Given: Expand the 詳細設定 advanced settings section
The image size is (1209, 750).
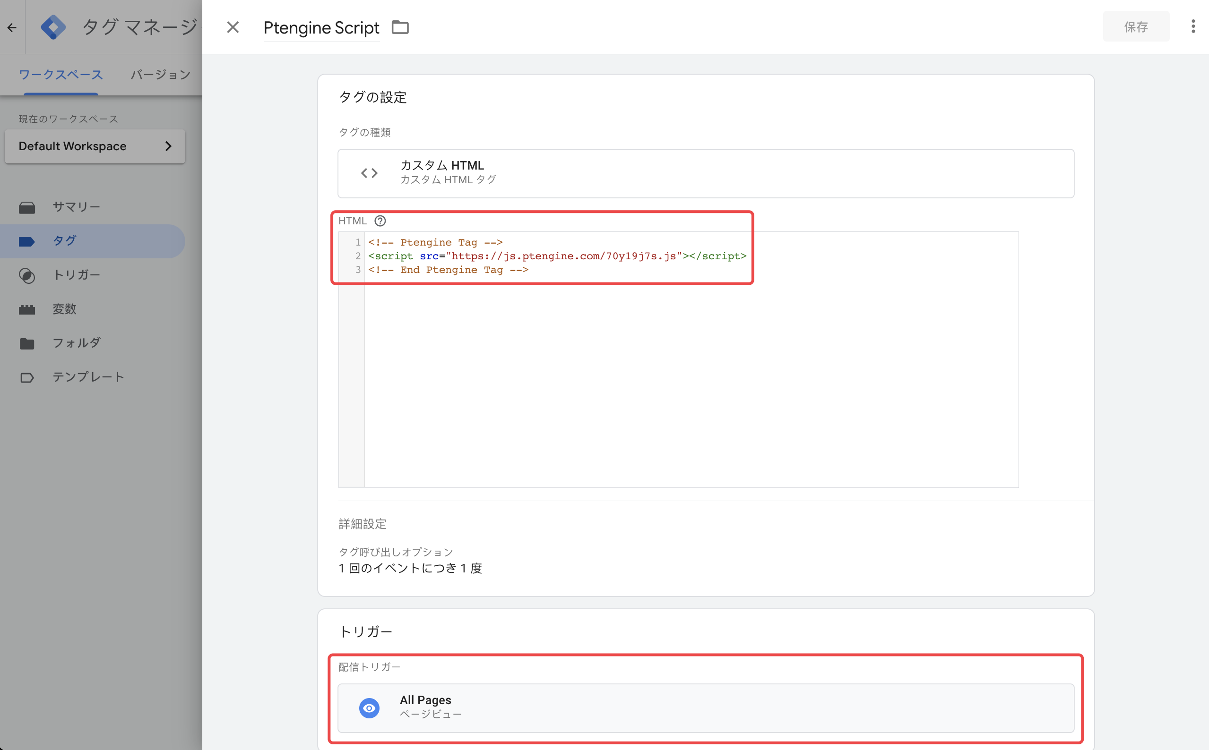Looking at the screenshot, I should coord(363,524).
